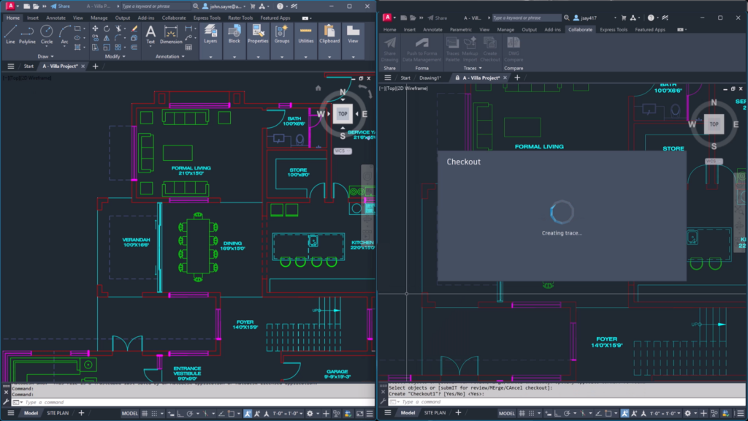Switch to Drawing1 file tab
The height and width of the screenshot is (421, 748).
pos(430,77)
